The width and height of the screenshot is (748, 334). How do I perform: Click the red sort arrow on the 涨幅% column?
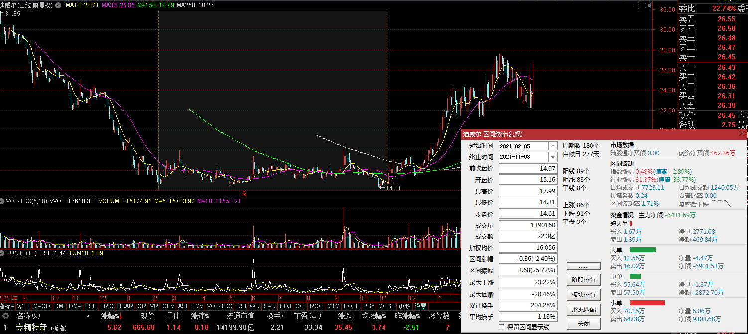tap(120, 317)
